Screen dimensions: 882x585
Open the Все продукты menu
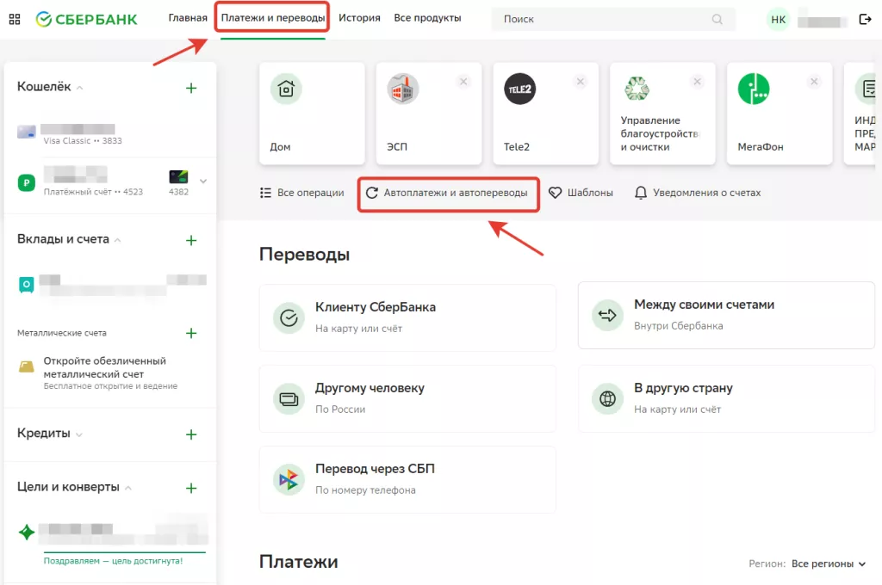427,18
